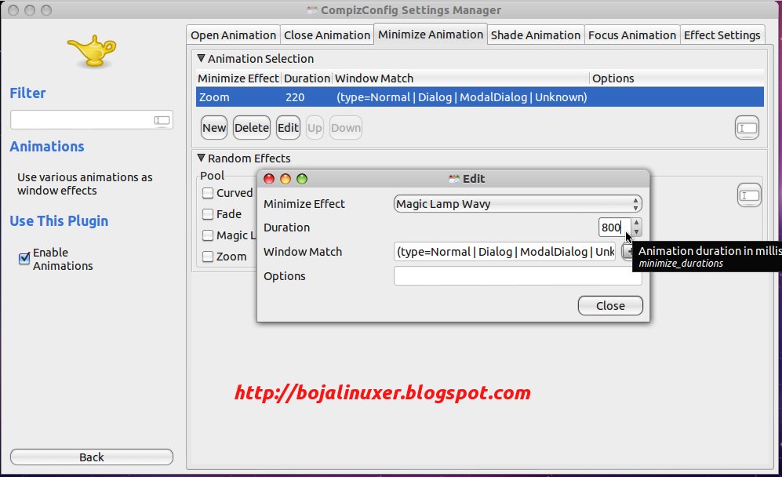Click the Minimize Effect column header

[x=238, y=78]
